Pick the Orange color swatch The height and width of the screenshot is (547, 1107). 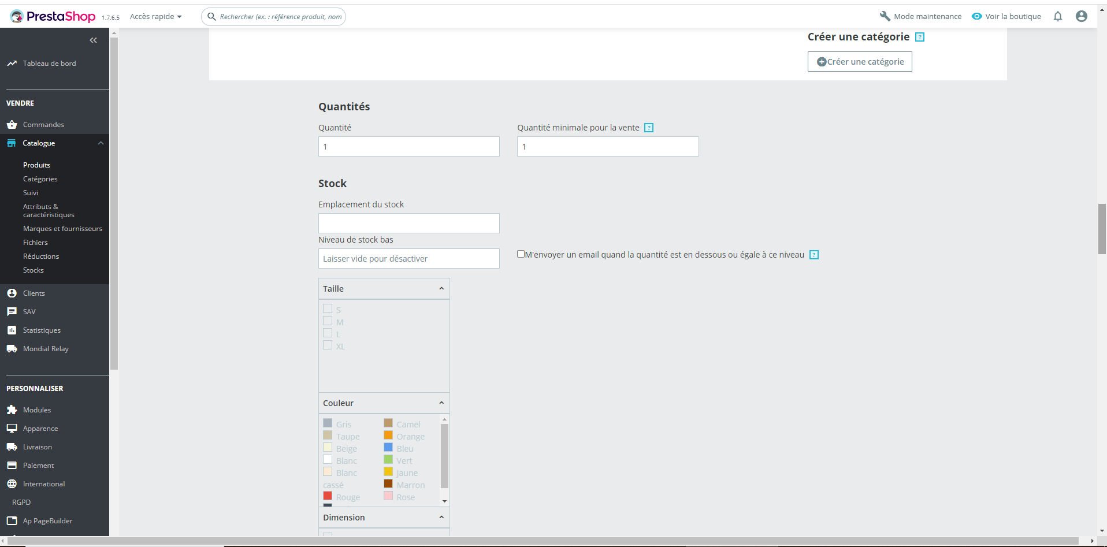click(388, 435)
